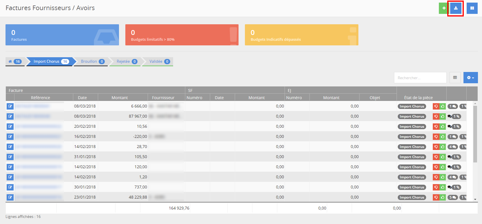Approve the -220,00 invoice with thumbs-up
The image size is (482, 224).
pos(443,137)
